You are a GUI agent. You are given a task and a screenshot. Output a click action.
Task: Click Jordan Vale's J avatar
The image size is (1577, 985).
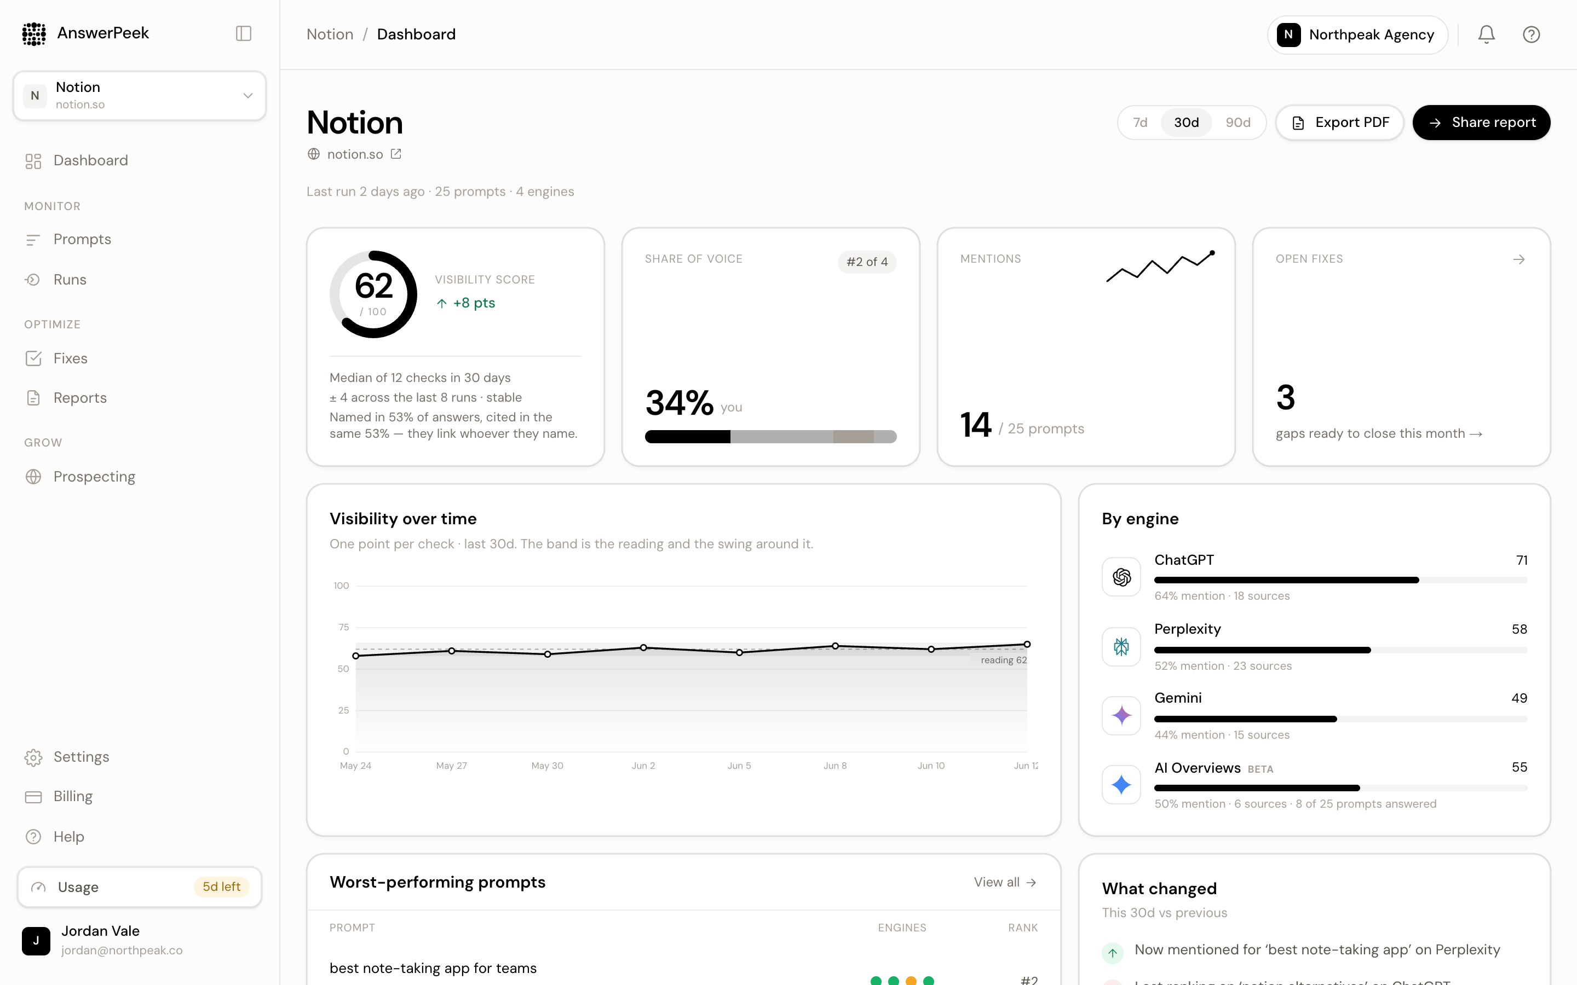pyautogui.click(x=36, y=941)
